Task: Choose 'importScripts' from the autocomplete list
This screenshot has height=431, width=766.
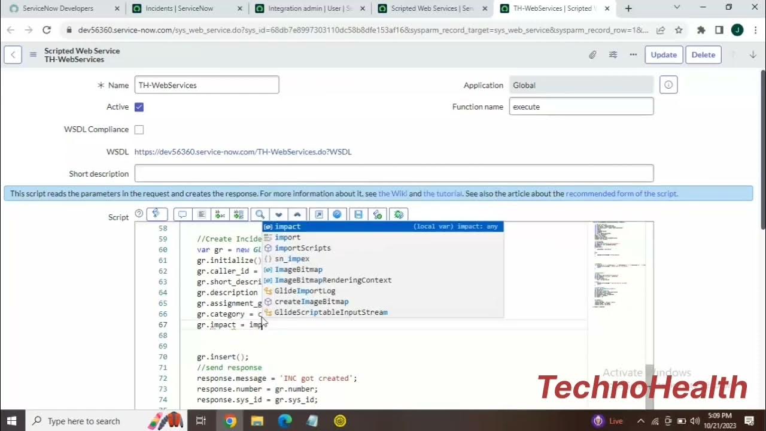Action: [383, 248]
